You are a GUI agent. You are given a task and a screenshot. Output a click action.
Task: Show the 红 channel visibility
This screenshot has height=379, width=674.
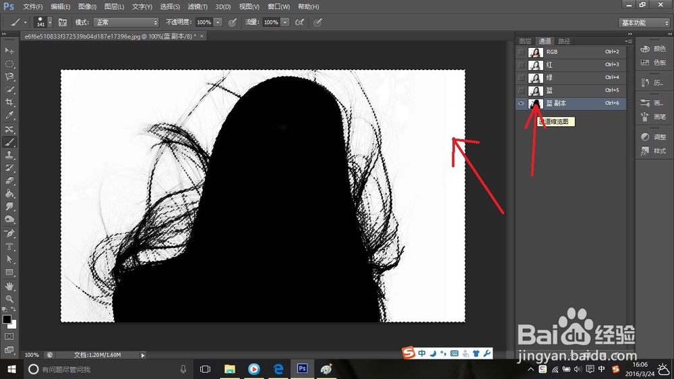522,65
